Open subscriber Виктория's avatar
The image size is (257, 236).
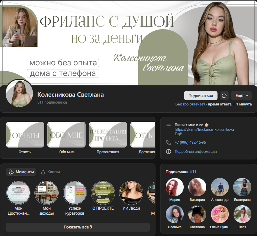[x=197, y=187]
